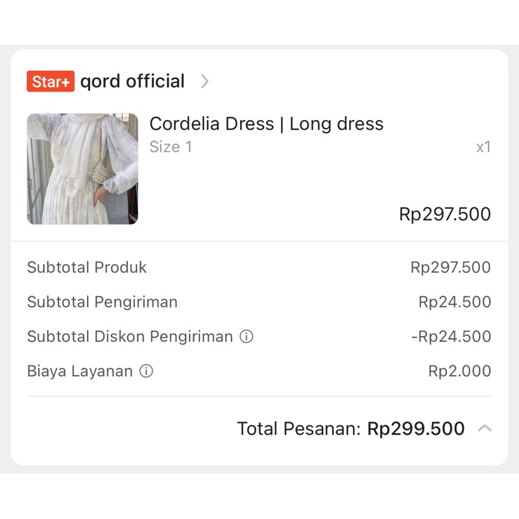Click the Rp297.500 item price
The height and width of the screenshot is (519, 519).
tap(445, 214)
